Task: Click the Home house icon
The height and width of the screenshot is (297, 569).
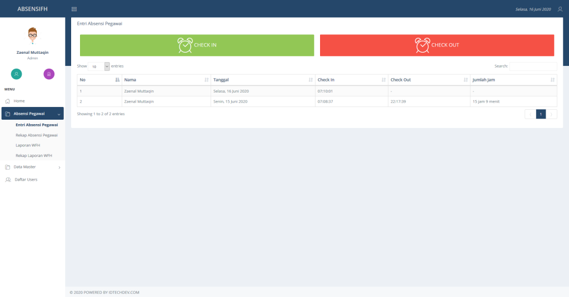Action: point(8,101)
